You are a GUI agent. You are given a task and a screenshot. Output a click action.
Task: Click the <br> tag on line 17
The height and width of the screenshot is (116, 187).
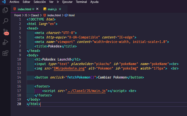tap(132, 91)
